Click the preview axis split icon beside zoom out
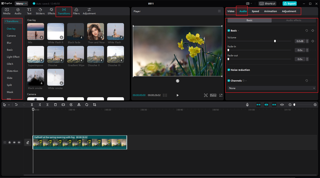The width and height of the screenshot is (320, 178). (x=282, y=105)
